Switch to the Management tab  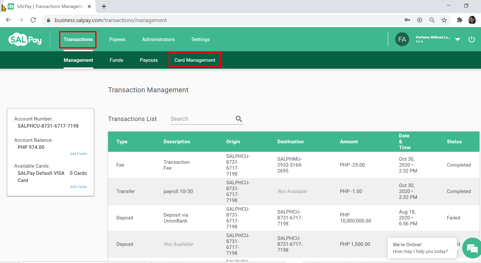pos(78,60)
